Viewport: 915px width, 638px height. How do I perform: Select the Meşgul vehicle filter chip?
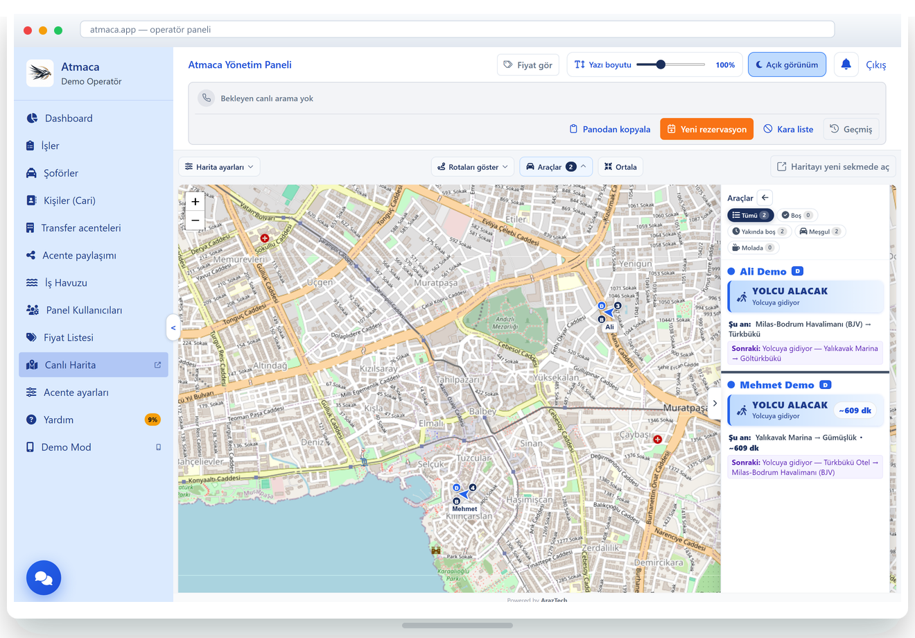(820, 232)
